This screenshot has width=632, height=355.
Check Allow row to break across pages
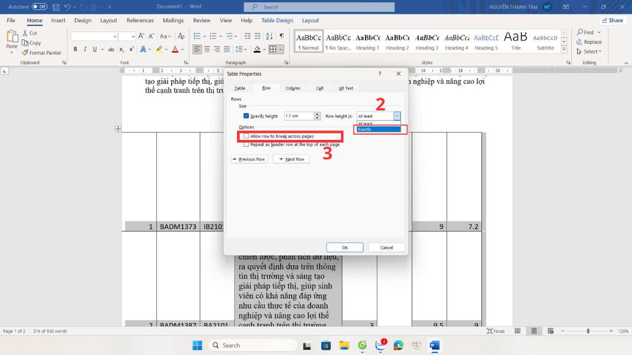[x=246, y=136]
